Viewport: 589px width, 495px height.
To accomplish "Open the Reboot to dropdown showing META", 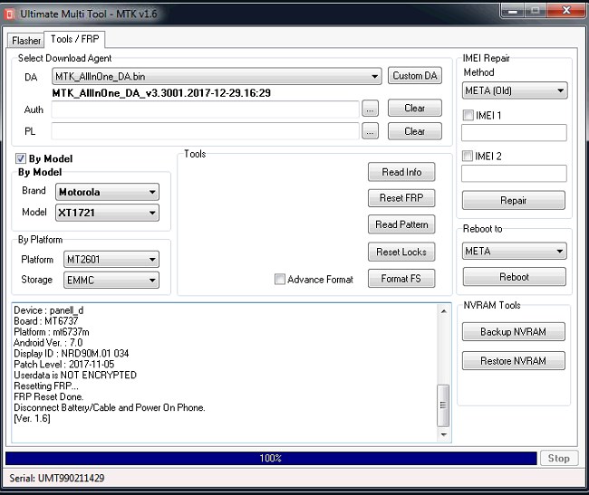I will [x=515, y=251].
